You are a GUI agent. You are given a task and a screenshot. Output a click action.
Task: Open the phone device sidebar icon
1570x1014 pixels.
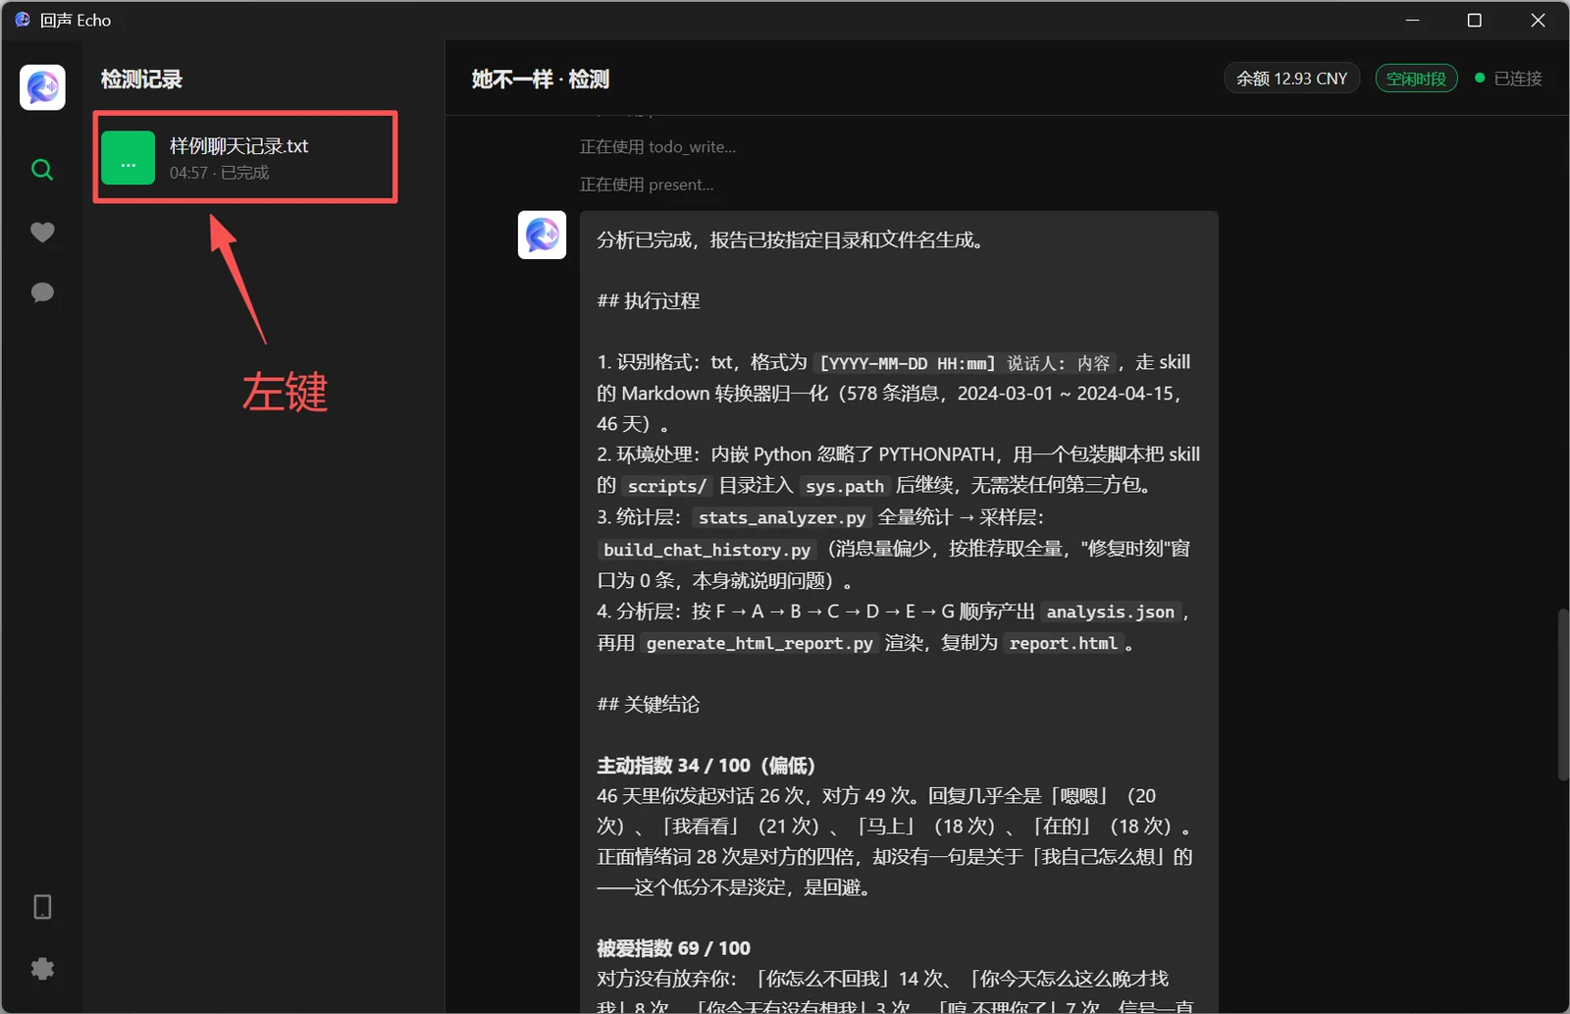[42, 907]
